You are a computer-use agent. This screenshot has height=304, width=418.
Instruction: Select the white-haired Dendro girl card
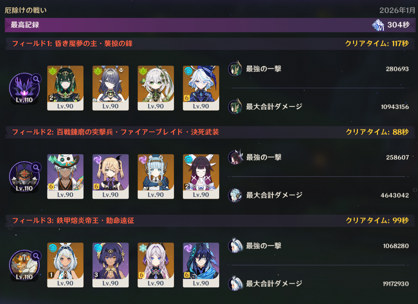pos(156,88)
